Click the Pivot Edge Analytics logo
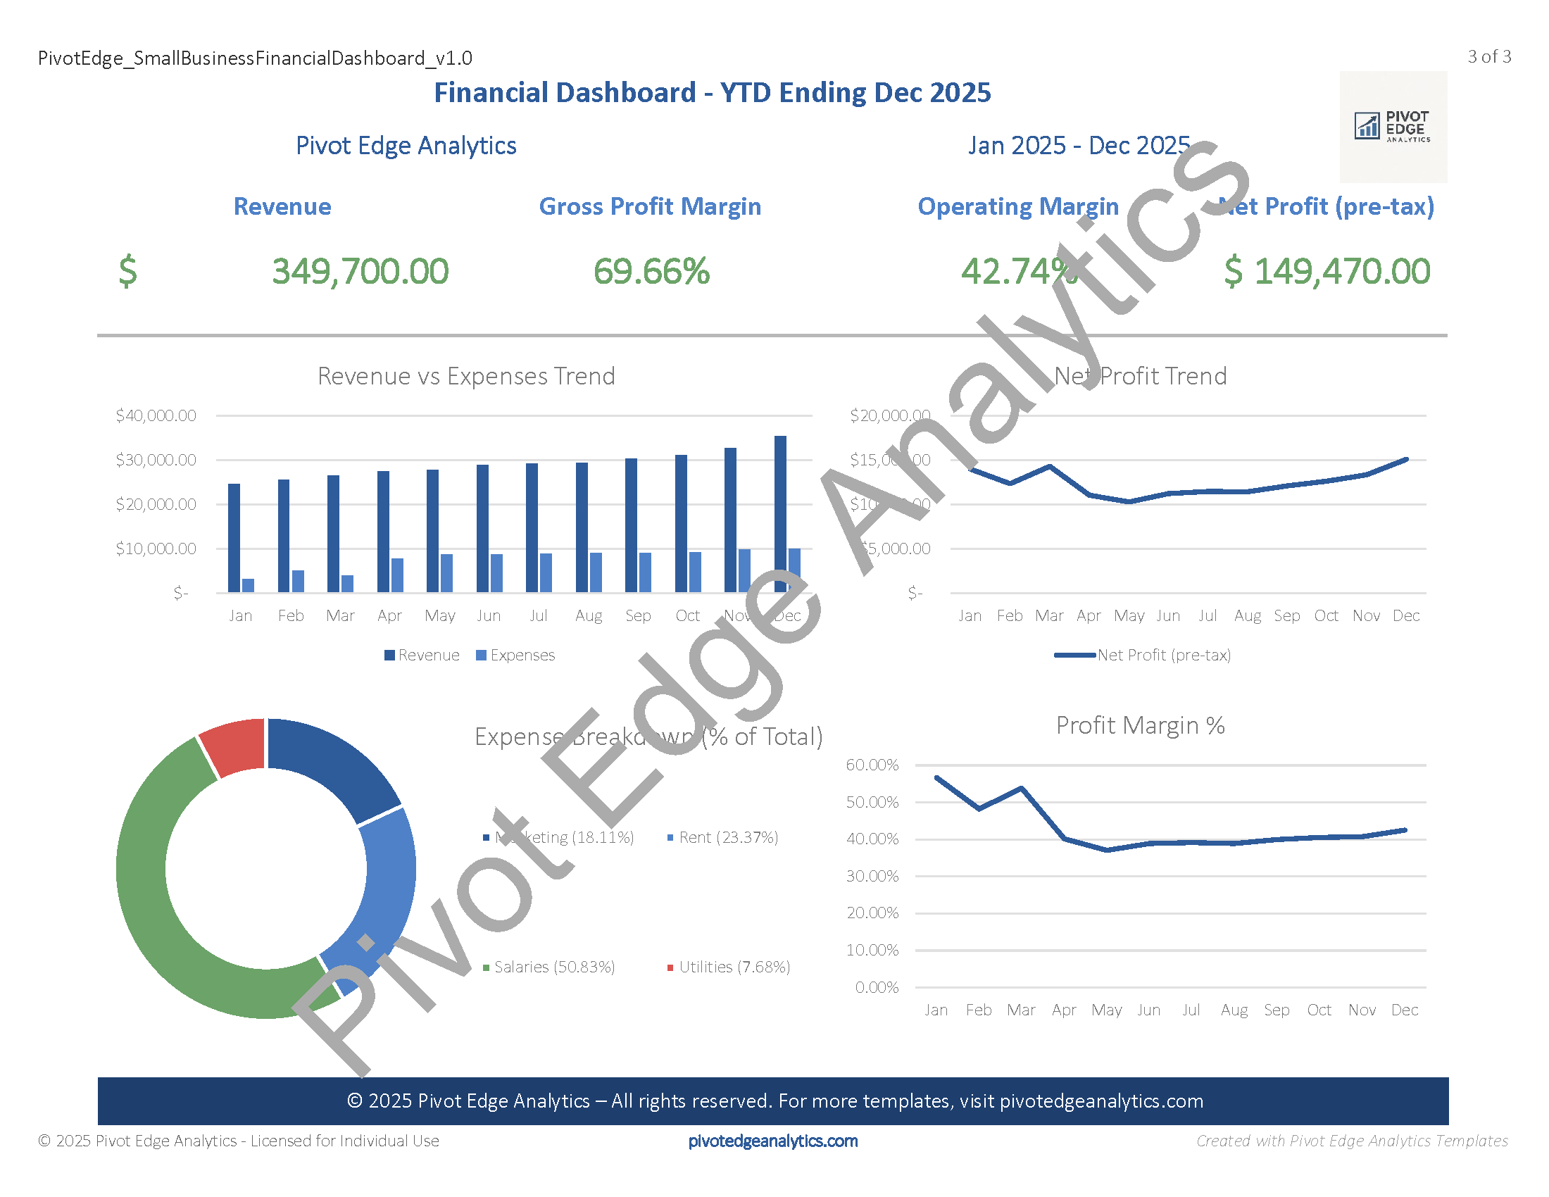The image size is (1549, 1197). click(x=1392, y=127)
